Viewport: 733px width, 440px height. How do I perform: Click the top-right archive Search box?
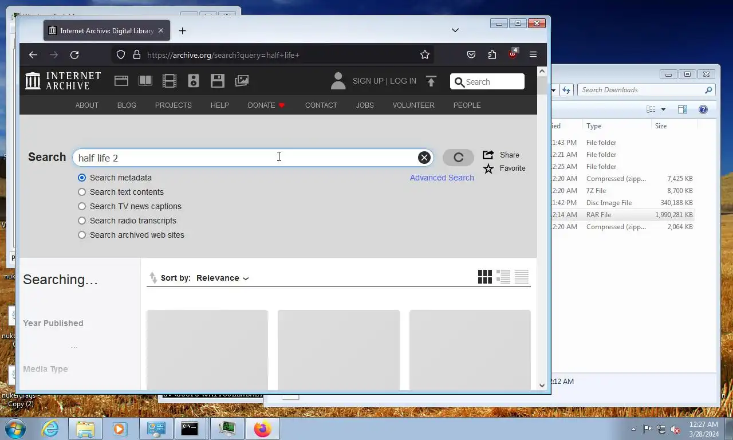click(487, 81)
